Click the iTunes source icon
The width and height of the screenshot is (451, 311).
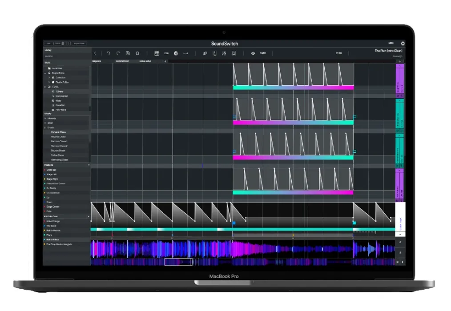[x=49, y=87]
